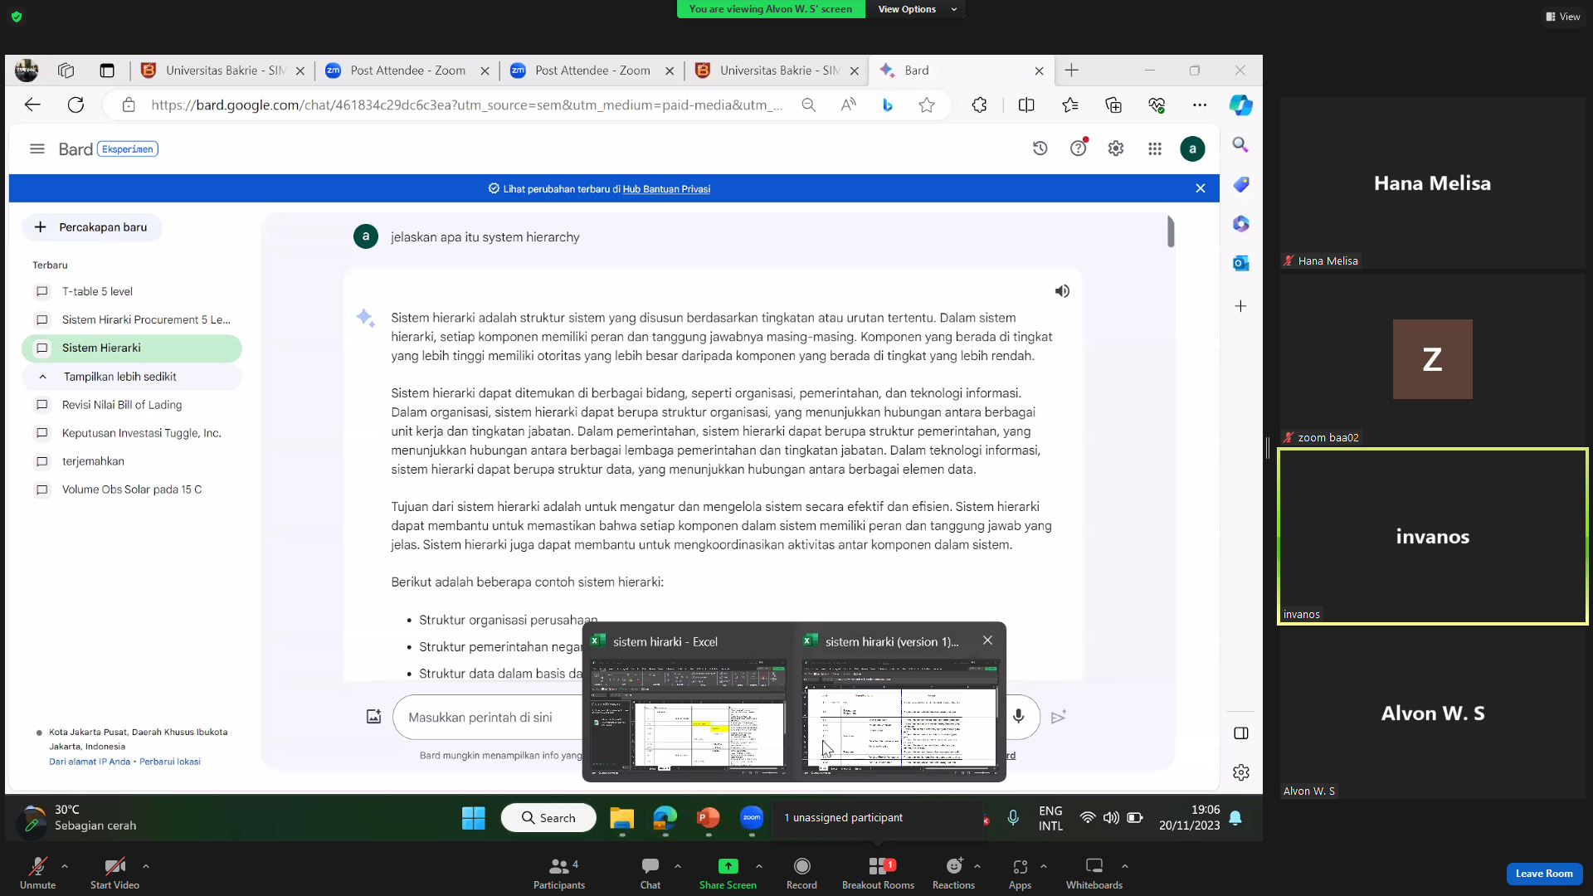Open whiteboards options arrow
This screenshot has width=1593, height=896.
tap(1125, 866)
